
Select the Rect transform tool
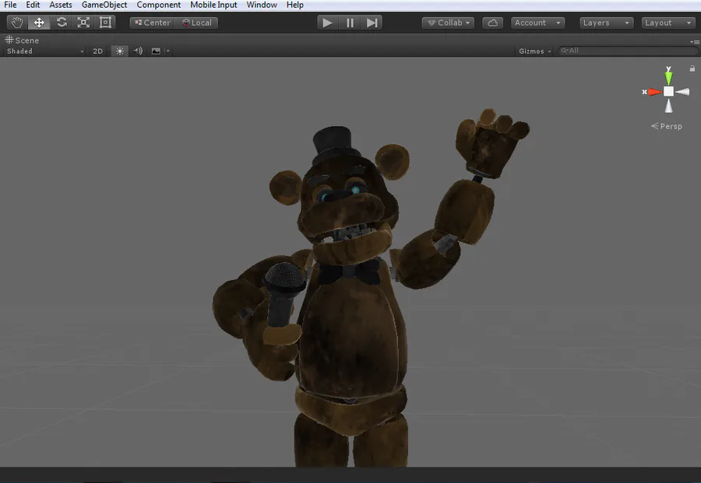tap(105, 23)
